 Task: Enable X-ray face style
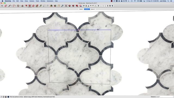[x=98, y=6]
